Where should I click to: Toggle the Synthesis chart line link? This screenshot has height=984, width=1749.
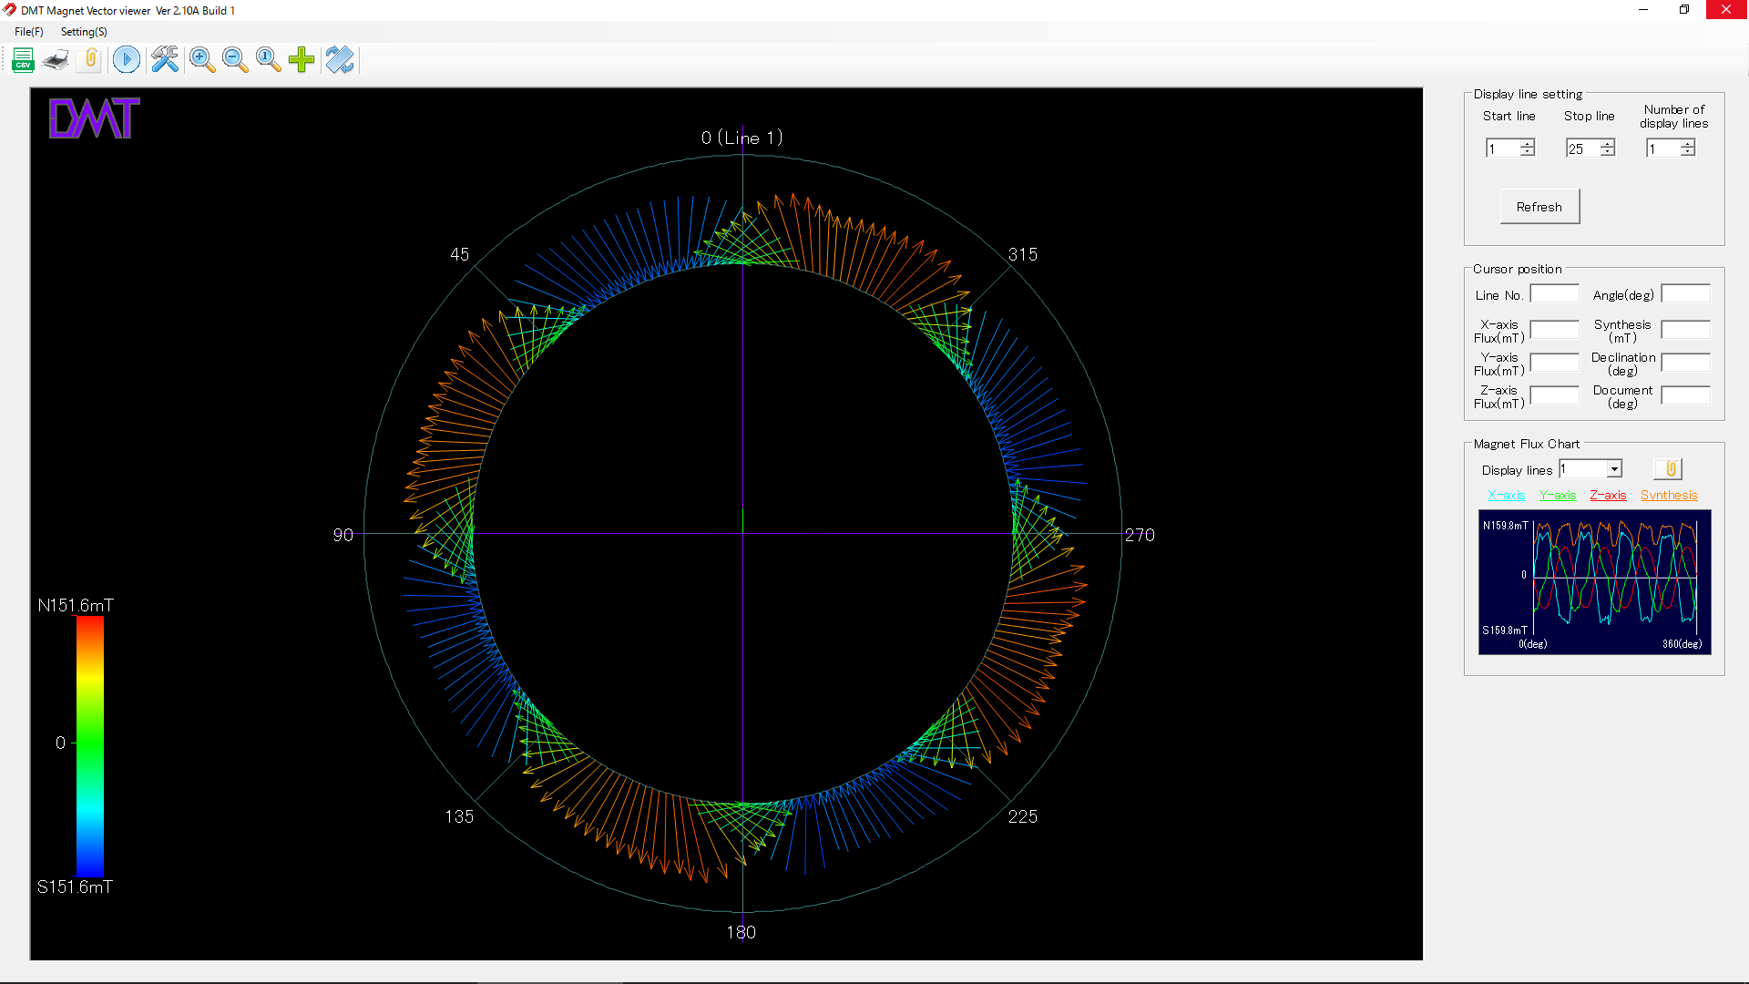(1669, 495)
